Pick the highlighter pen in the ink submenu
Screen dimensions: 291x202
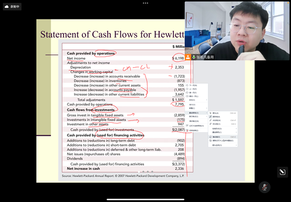tap(223, 124)
